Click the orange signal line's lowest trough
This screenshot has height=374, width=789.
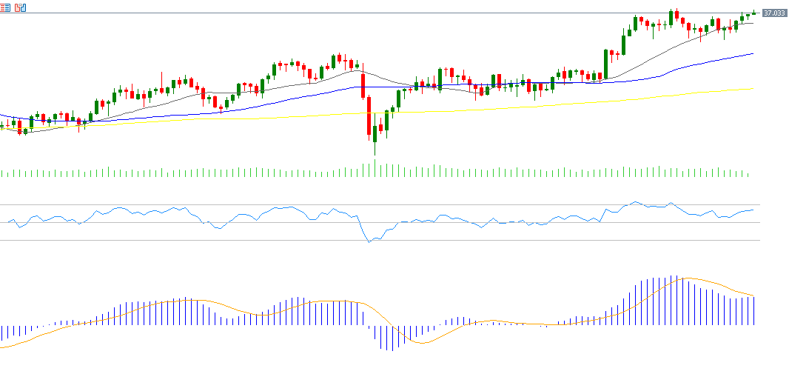423,343
